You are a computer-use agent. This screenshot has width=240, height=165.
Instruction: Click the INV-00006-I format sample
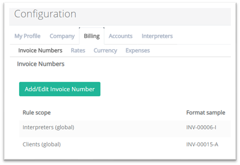pyautogui.click(x=201, y=127)
